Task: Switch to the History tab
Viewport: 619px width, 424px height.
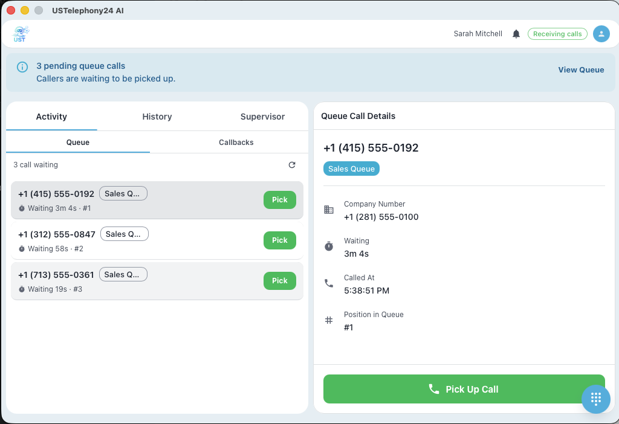Action: pos(157,117)
